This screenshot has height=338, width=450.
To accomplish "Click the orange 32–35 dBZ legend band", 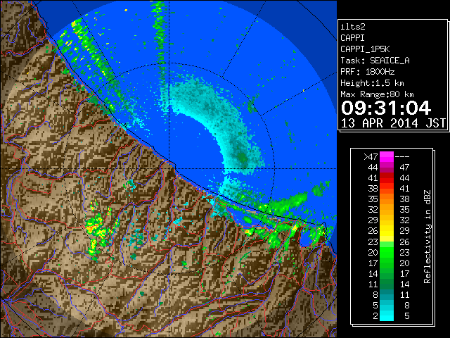I will point(387,210).
